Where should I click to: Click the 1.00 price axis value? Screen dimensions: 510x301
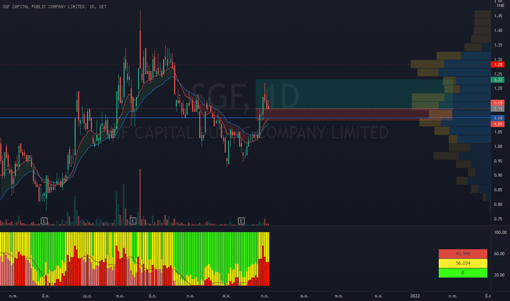tap(498, 147)
